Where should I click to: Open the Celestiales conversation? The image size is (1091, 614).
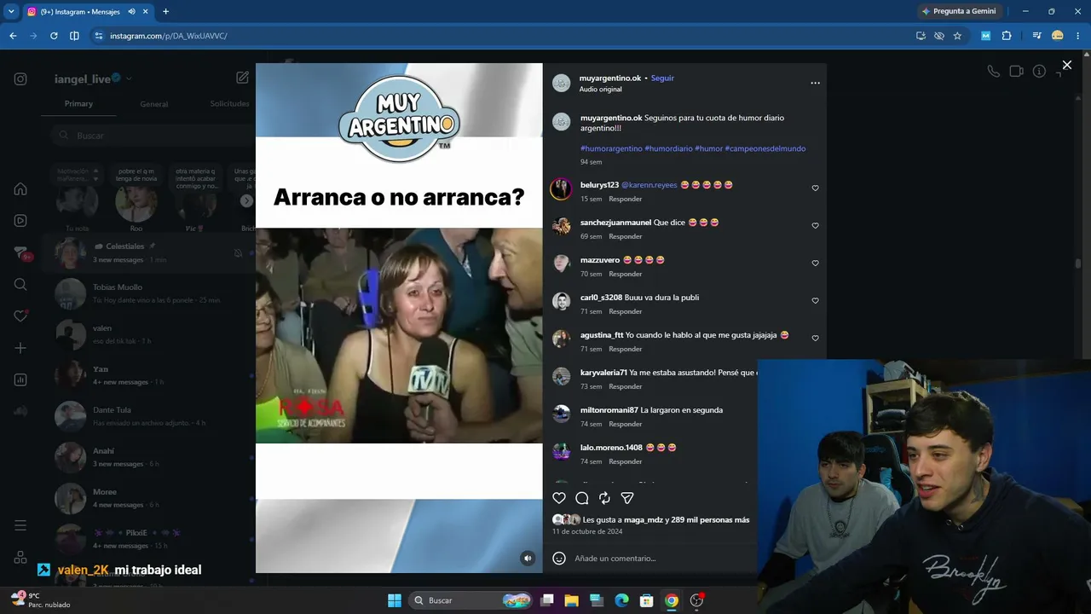click(150, 252)
